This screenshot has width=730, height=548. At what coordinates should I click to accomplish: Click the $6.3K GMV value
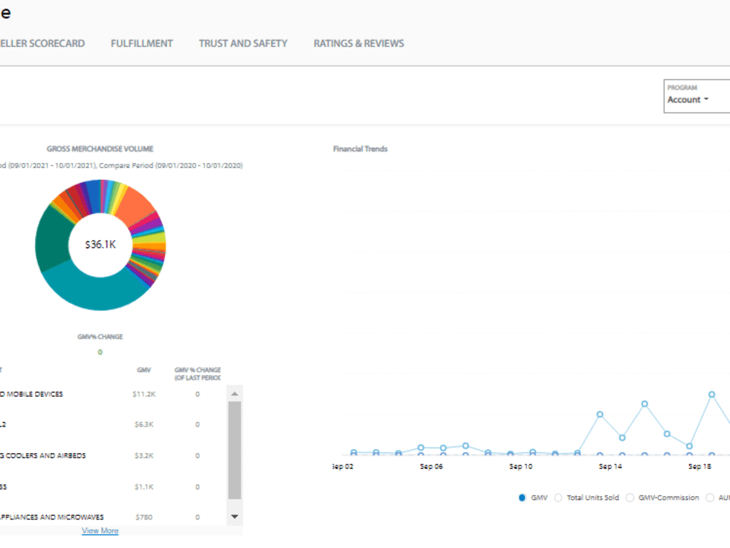(144, 425)
